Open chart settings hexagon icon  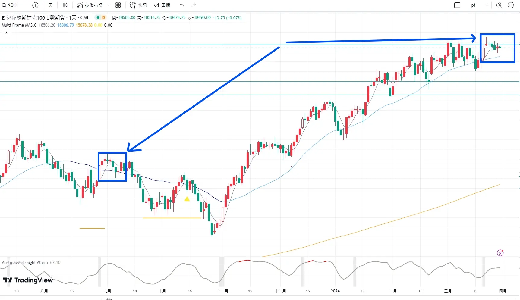pos(511,5)
